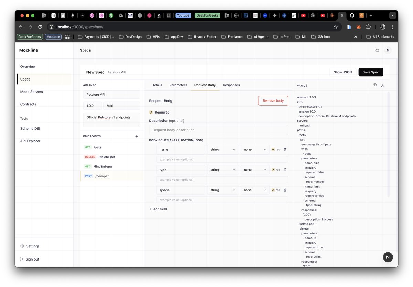Click the Show JSON button

click(343, 72)
